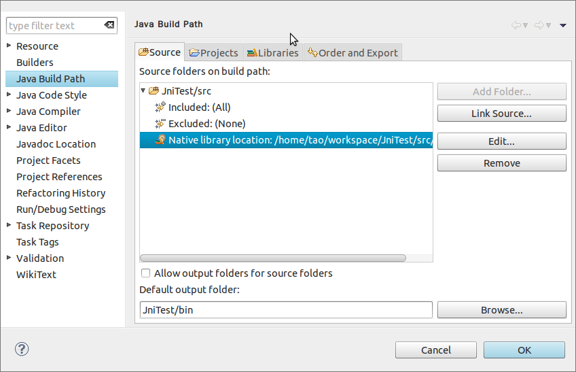The image size is (576, 372).
Task: Collapse the JniTest/src folder node
Action: pos(143,90)
